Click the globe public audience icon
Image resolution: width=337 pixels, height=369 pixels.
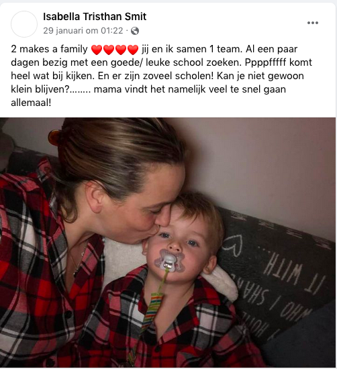click(x=135, y=31)
